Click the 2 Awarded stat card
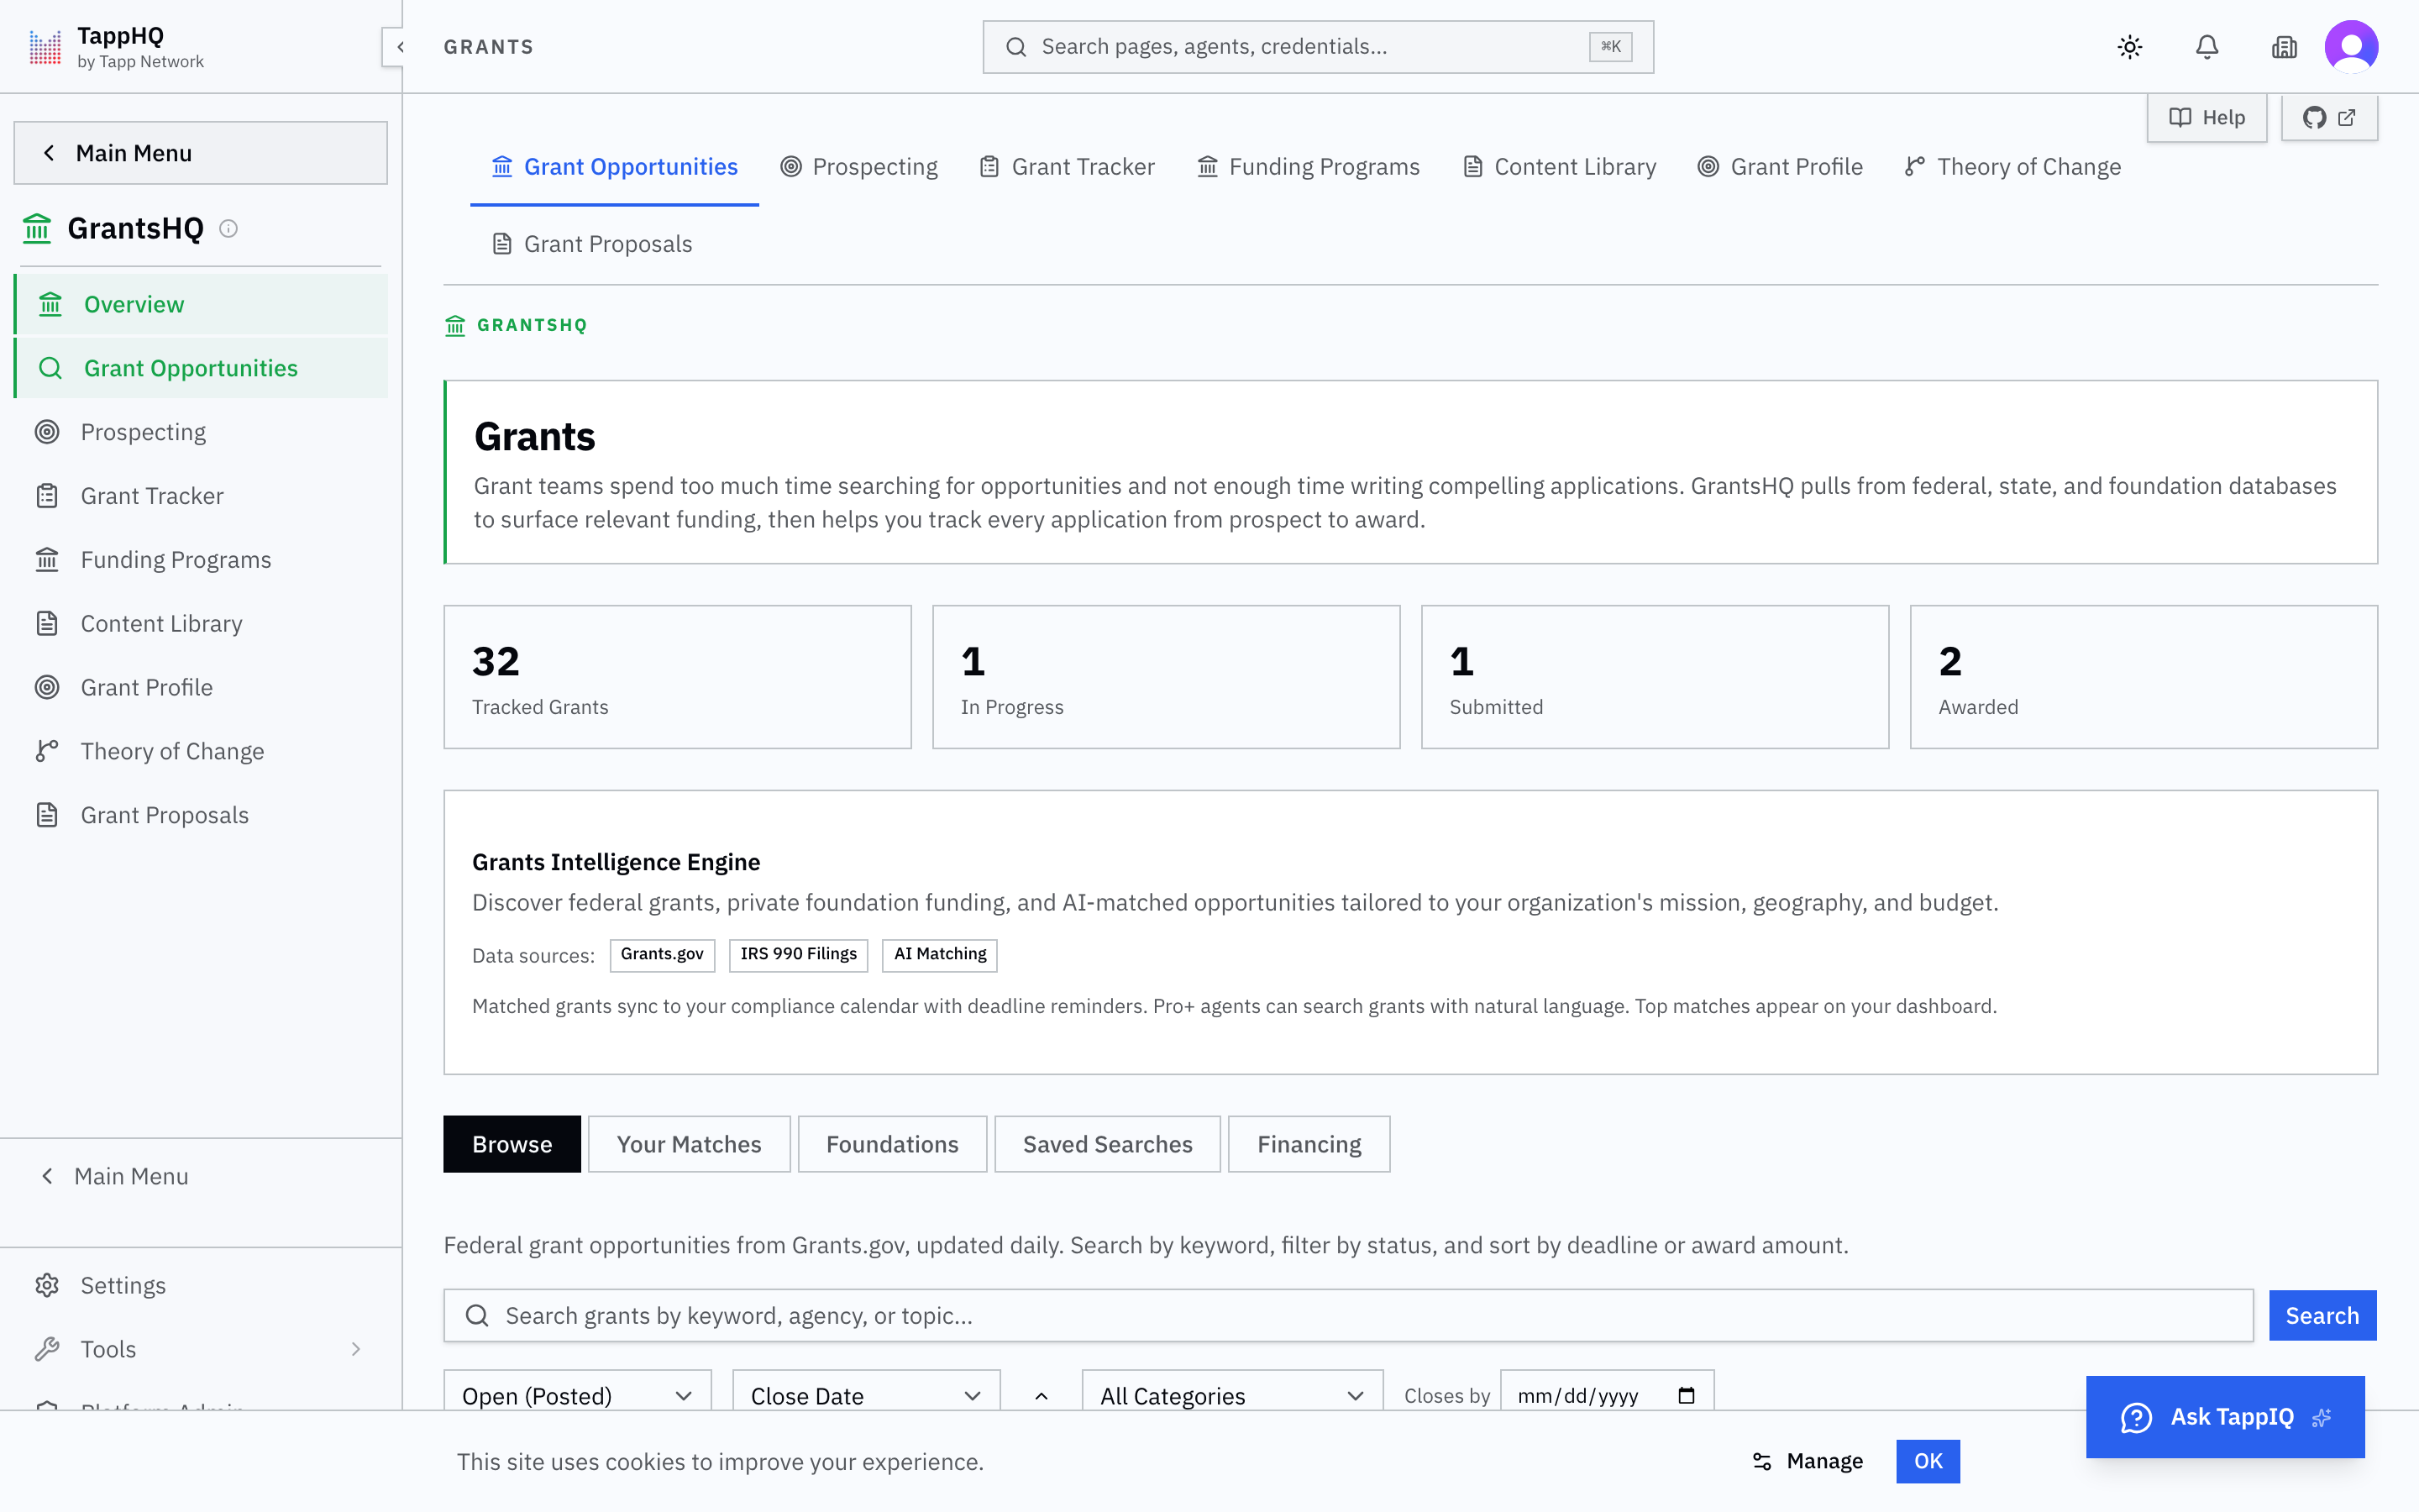This screenshot has height=1512, width=2419. click(x=2144, y=677)
